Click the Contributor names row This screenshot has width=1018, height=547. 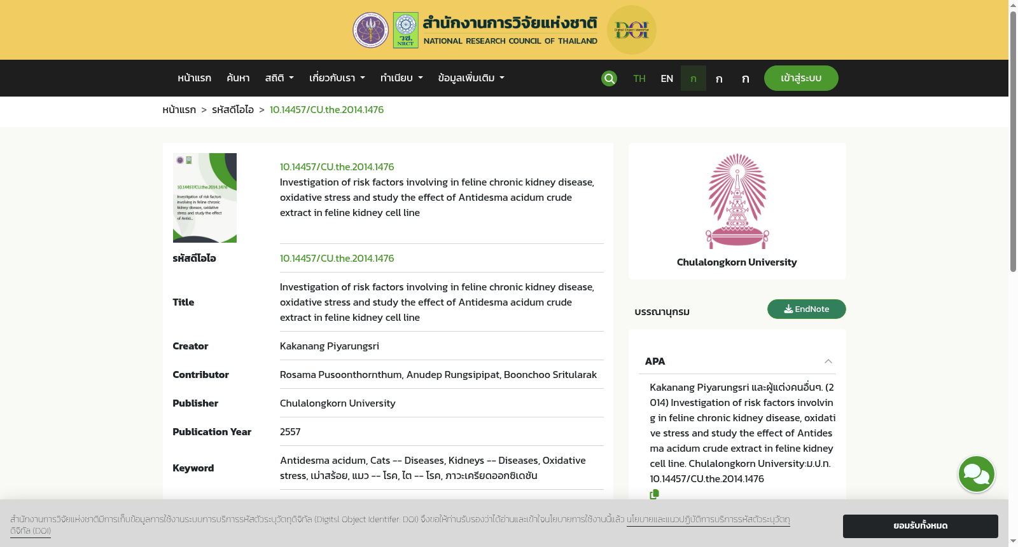438,375
